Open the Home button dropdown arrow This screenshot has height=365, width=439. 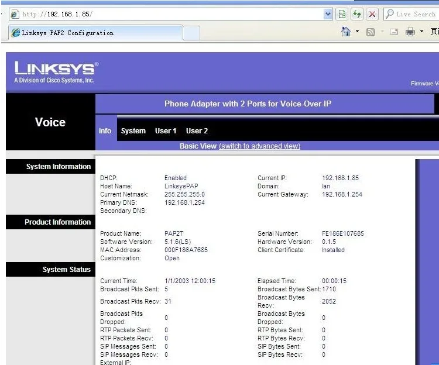click(357, 32)
